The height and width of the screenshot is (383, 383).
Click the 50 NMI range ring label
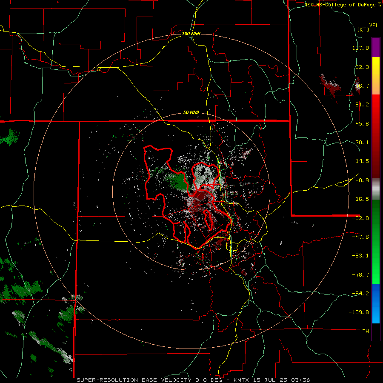[x=191, y=113]
